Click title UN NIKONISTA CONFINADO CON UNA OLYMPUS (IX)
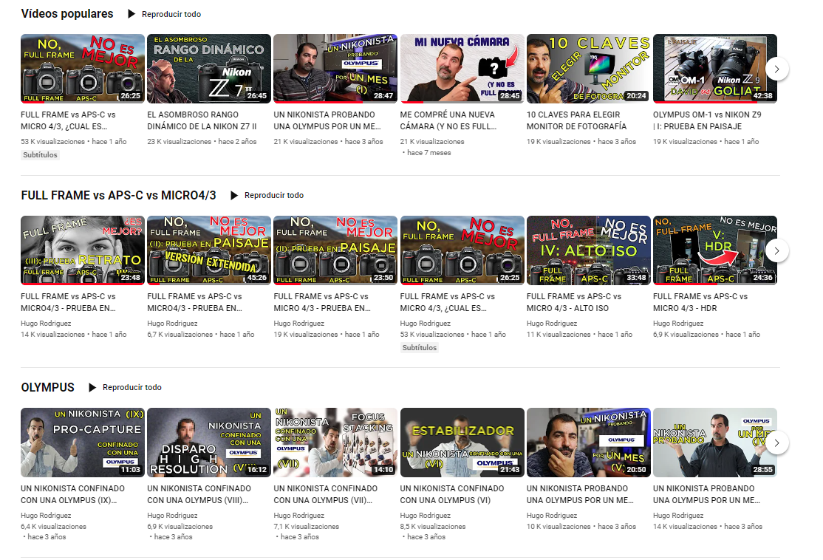Image resolution: width=823 pixels, height=560 pixels. pos(73,494)
